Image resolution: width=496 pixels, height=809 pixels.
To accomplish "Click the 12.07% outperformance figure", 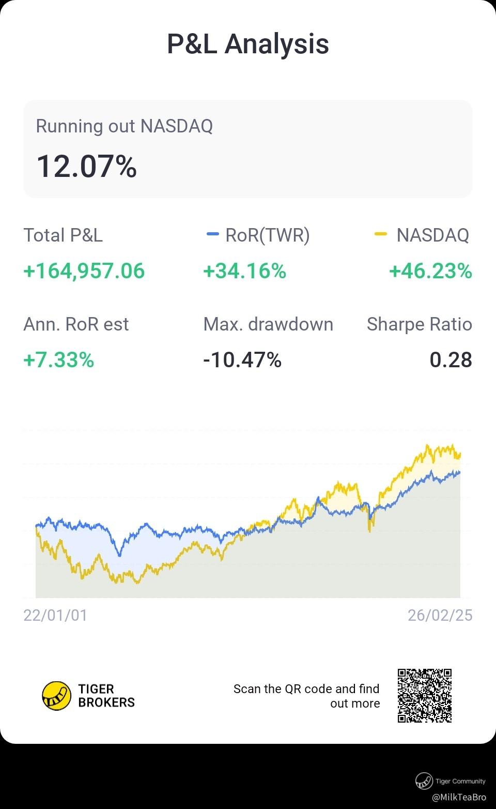I will (x=87, y=167).
